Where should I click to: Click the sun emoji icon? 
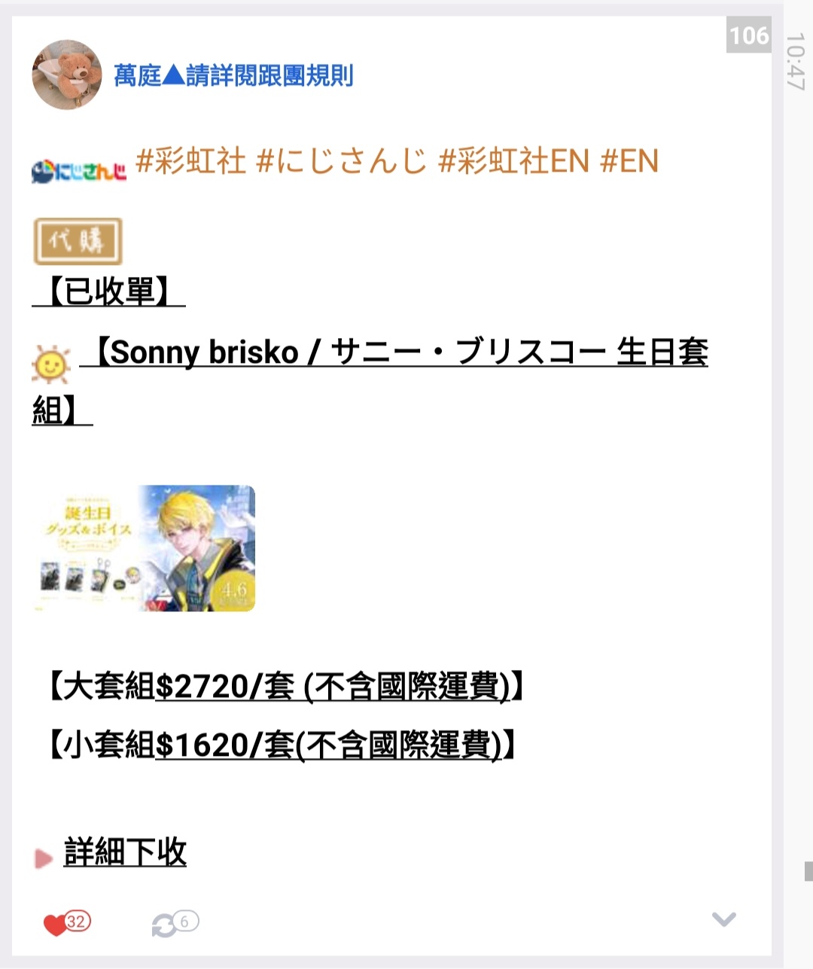[x=51, y=364]
